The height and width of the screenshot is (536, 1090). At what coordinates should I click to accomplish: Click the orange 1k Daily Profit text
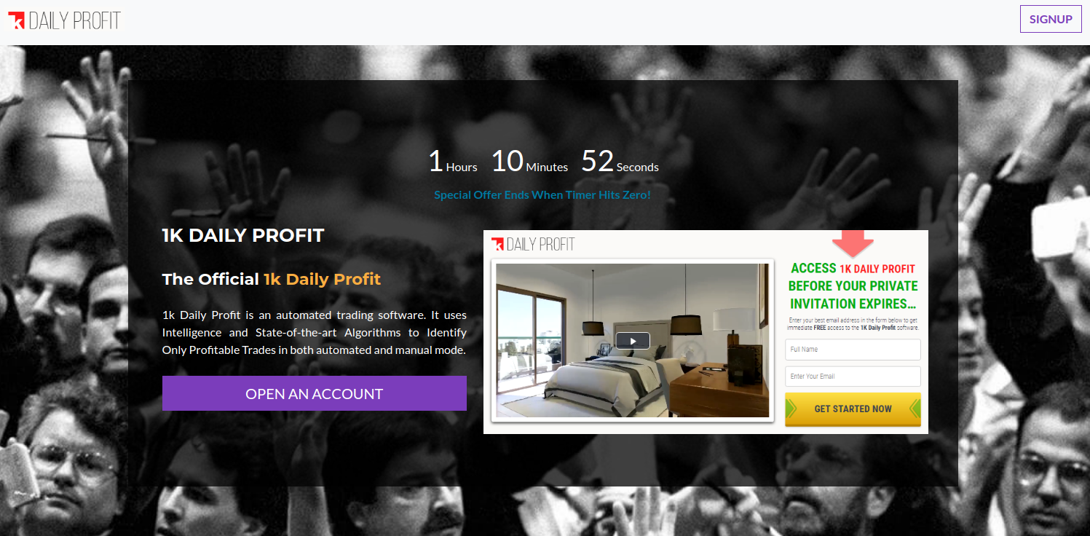[322, 279]
